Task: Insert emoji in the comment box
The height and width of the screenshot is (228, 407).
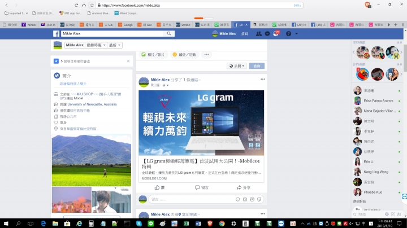Action: coord(237,199)
